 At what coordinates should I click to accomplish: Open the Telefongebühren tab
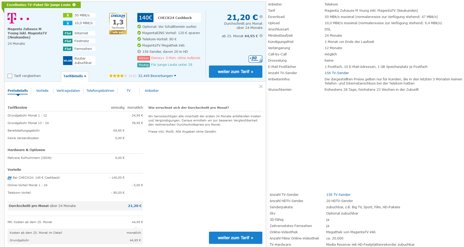(x=100, y=91)
